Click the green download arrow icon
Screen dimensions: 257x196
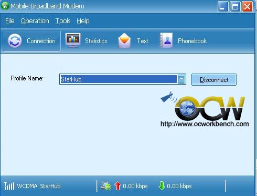[x=162, y=186]
